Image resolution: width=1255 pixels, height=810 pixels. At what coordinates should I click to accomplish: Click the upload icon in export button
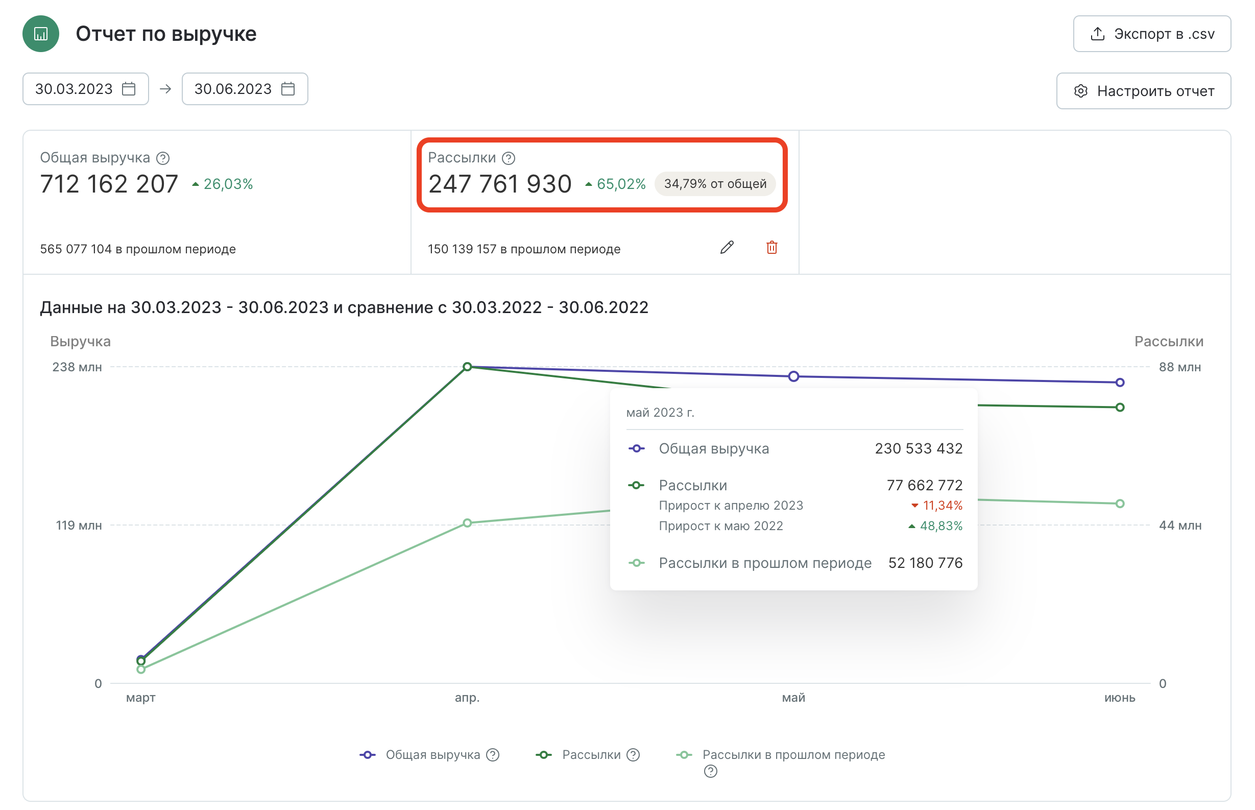[1097, 34]
